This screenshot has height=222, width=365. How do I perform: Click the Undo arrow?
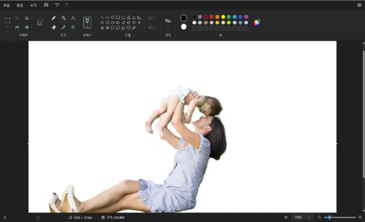coord(57,5)
